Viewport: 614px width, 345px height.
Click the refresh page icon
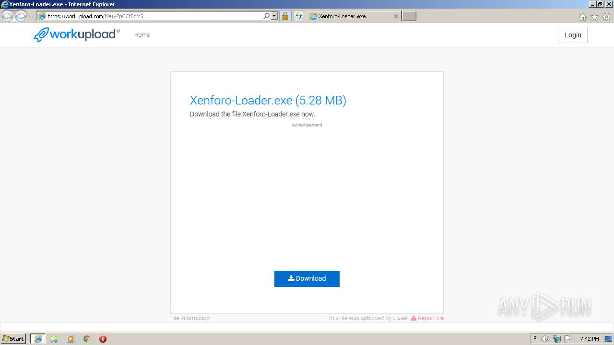299,16
